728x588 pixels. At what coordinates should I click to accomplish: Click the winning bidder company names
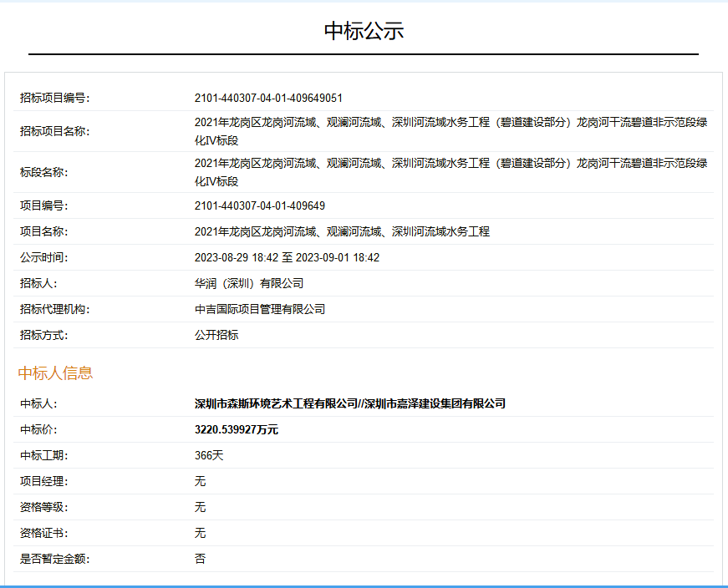[349, 403]
